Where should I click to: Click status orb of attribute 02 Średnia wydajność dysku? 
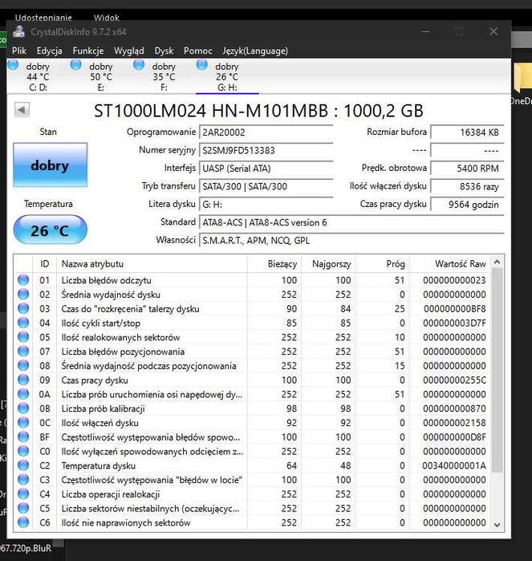(x=23, y=294)
